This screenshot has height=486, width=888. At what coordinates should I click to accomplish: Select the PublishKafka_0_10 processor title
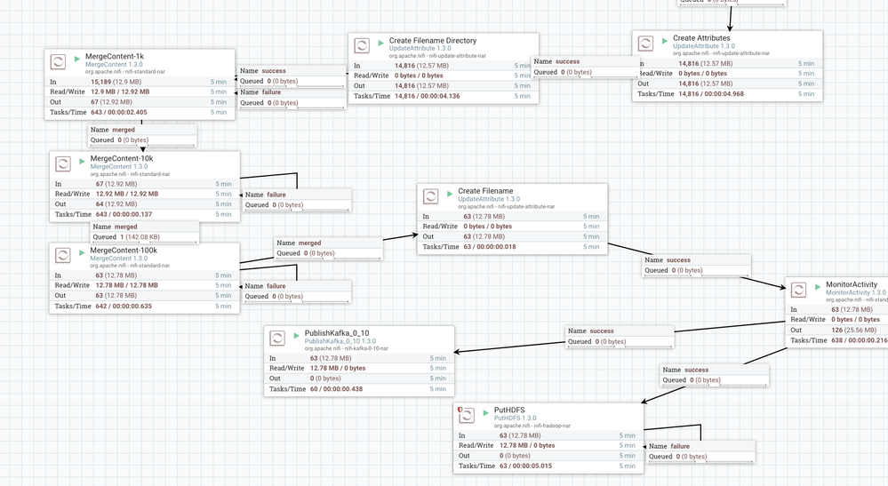point(337,332)
